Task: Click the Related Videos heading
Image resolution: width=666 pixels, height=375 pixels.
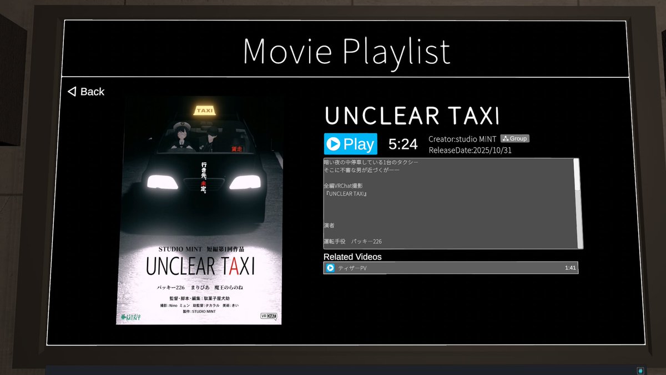Action: click(x=352, y=257)
